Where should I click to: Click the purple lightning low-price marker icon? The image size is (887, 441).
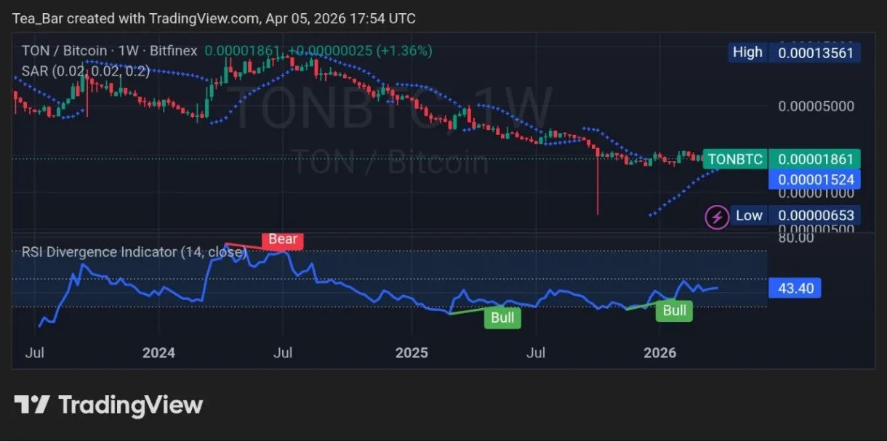click(x=716, y=216)
